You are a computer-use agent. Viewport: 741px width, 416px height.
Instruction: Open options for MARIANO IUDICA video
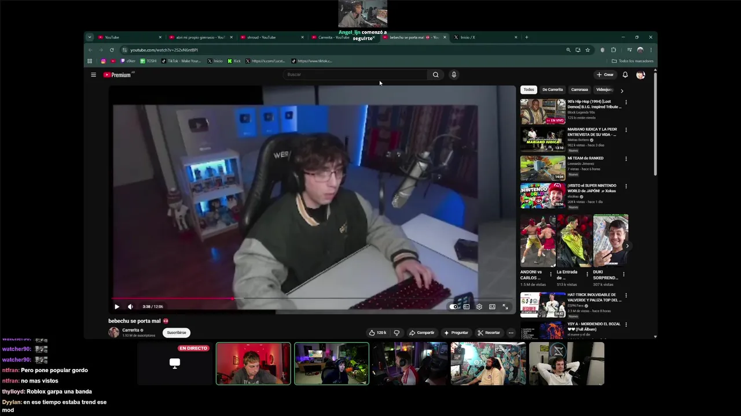click(626, 130)
